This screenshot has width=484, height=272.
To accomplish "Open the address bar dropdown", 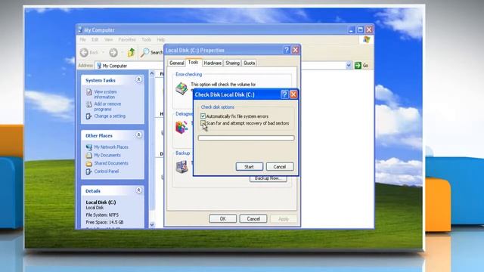I will click(x=349, y=66).
